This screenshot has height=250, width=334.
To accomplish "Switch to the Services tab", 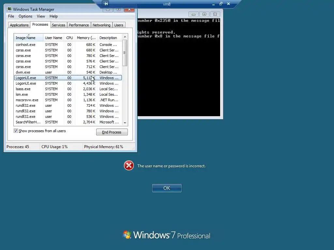I will pyautogui.click(x=58, y=25).
